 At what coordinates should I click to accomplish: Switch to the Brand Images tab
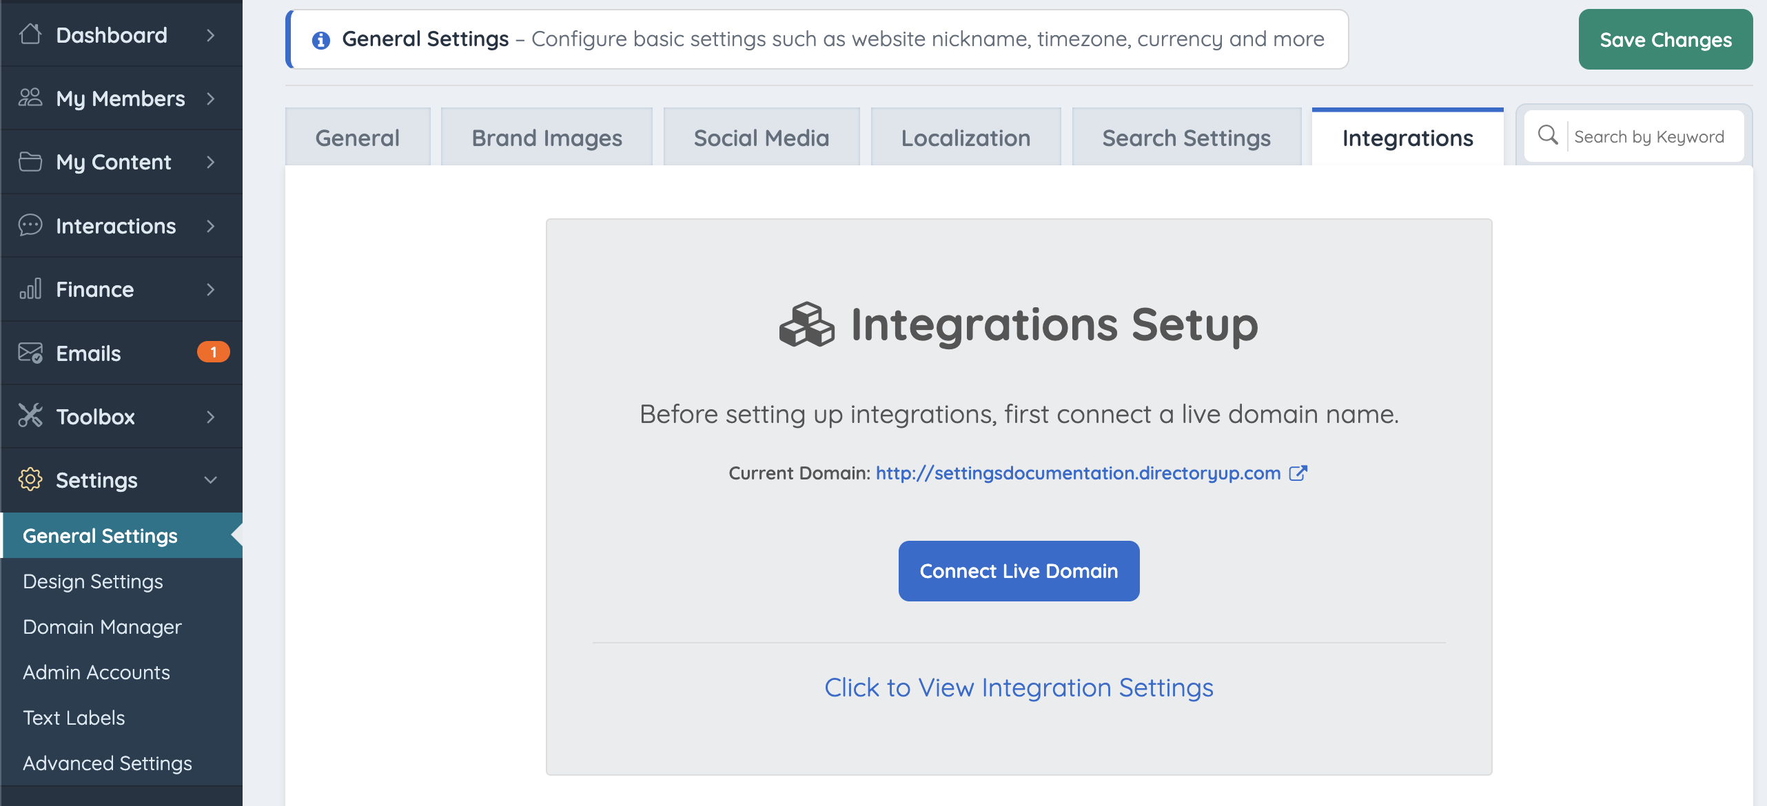547,138
